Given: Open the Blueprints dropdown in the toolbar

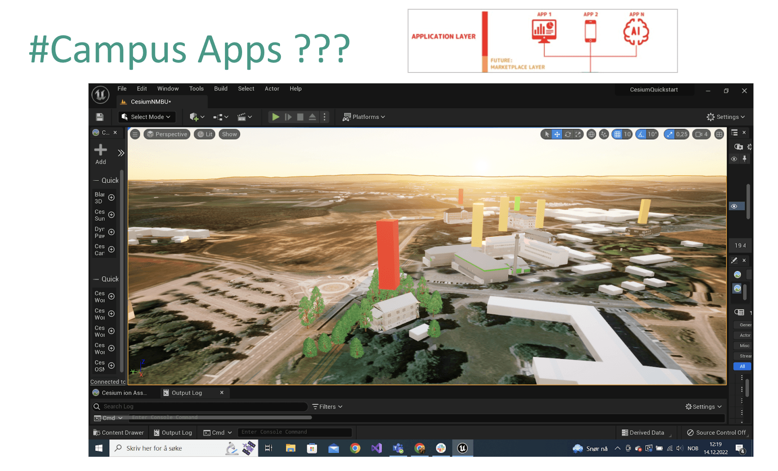Looking at the screenshot, I should tap(221, 117).
